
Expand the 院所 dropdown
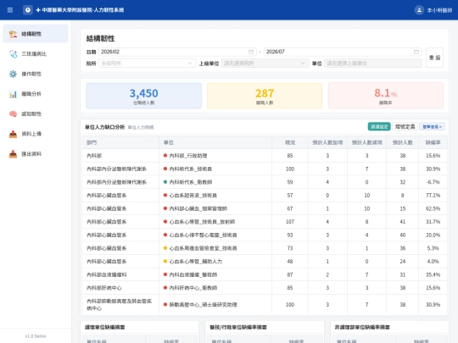click(x=148, y=63)
